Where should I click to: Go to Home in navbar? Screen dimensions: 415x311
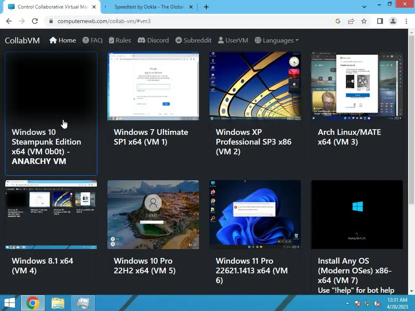[x=63, y=40]
